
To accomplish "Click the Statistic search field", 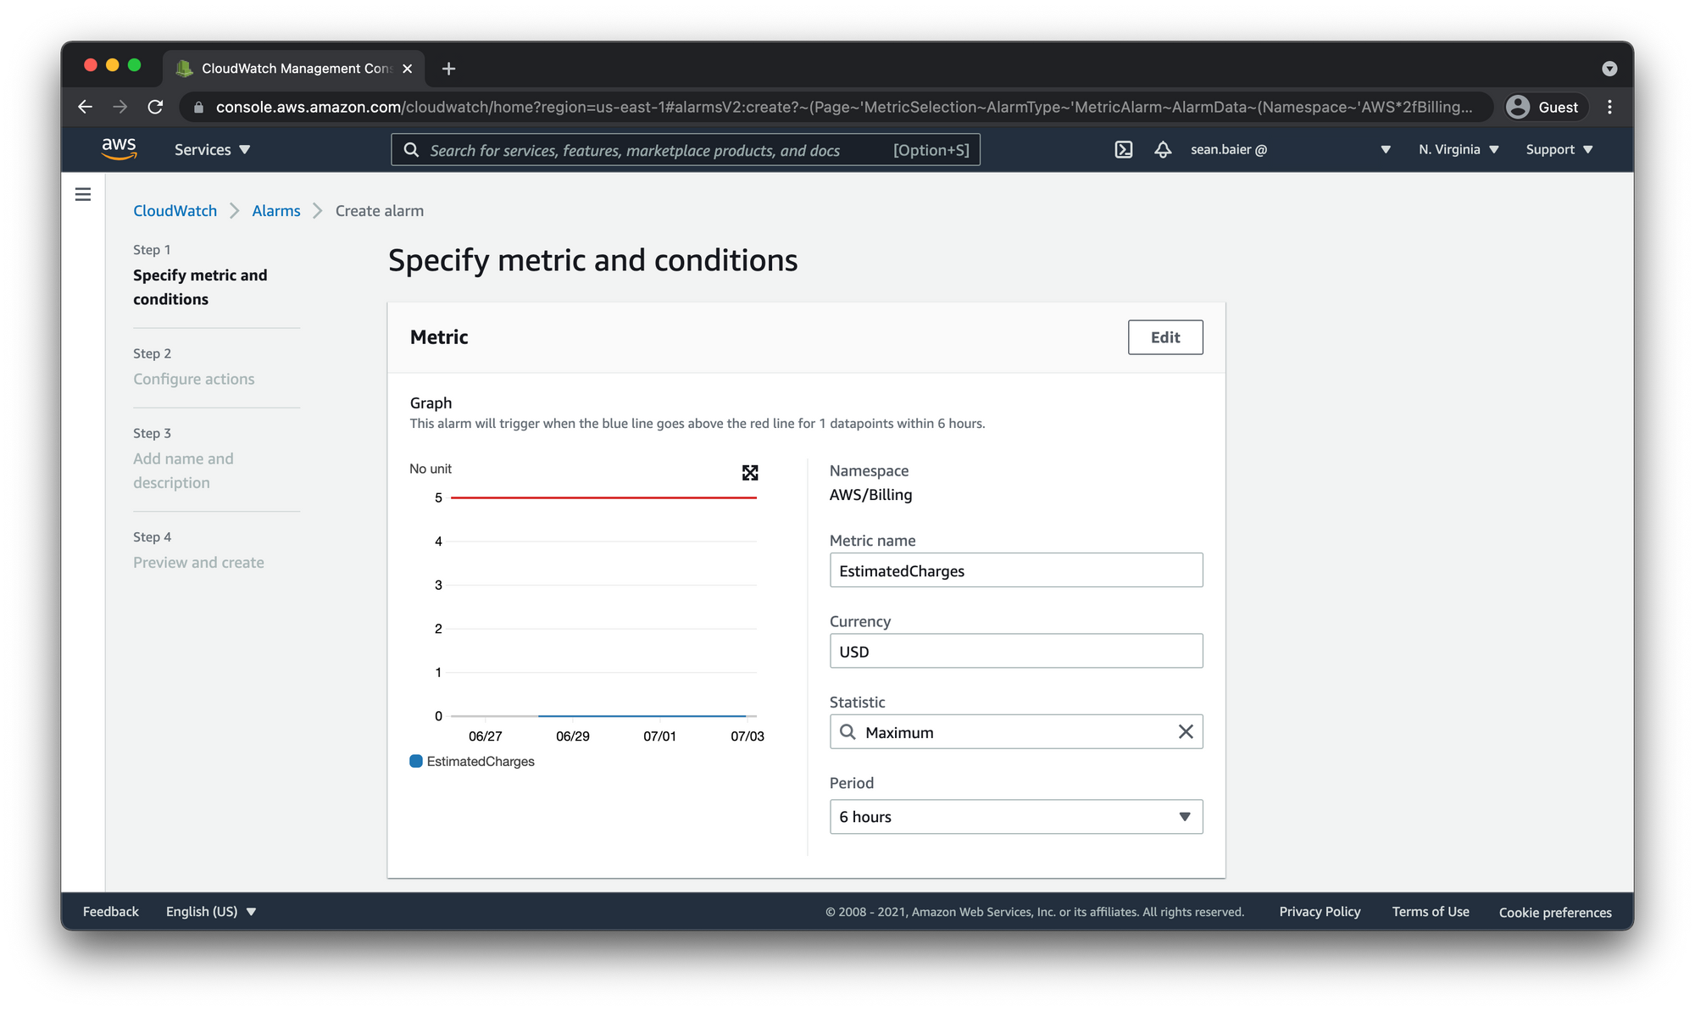I will pyautogui.click(x=1015, y=730).
